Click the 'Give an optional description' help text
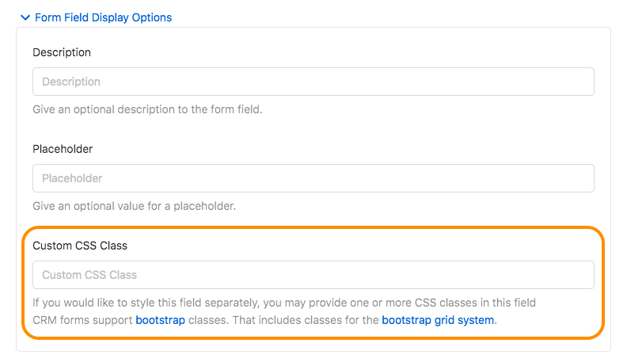Screen dimensions: 627x362 (147, 109)
